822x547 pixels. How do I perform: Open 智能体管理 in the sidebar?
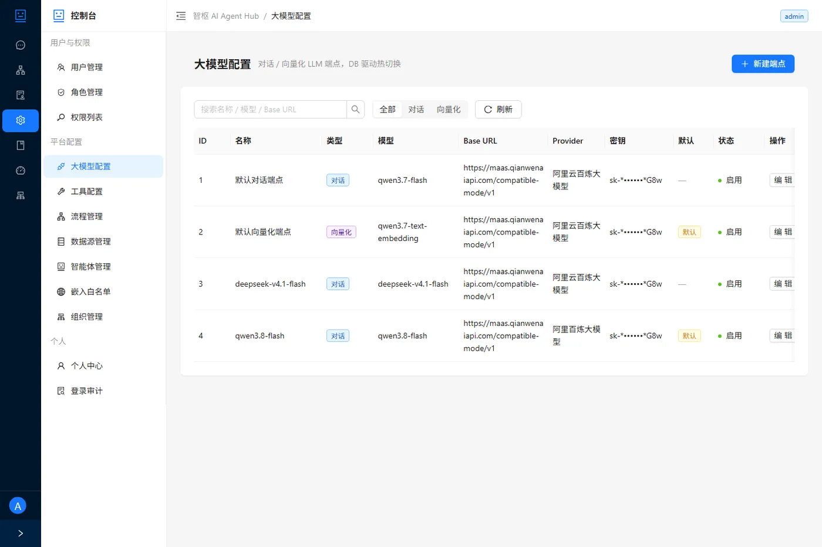103,267
